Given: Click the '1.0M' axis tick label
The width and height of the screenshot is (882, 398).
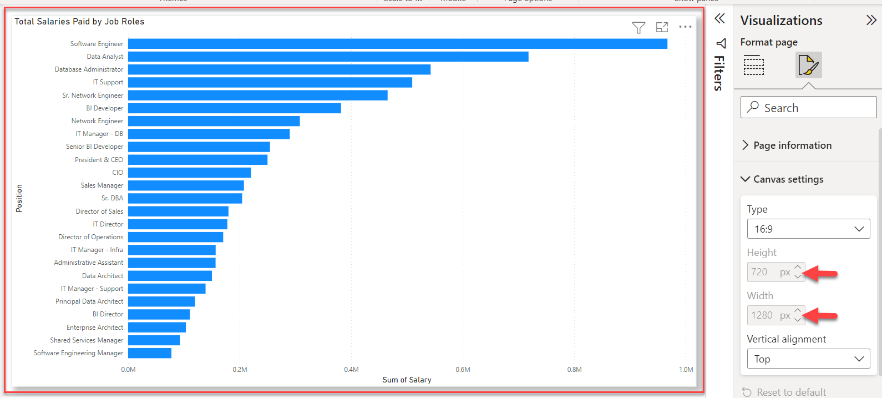Looking at the screenshot, I should 686,369.
